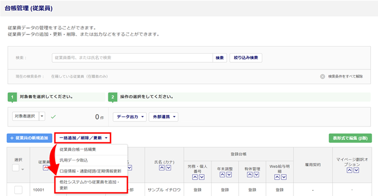Sort 氏名 (カナ) column ascending
This screenshot has height=196, width=378.
tap(162, 168)
